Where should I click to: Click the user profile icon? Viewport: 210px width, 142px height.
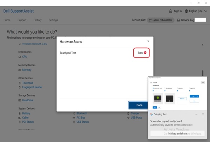pyautogui.click(x=170, y=11)
